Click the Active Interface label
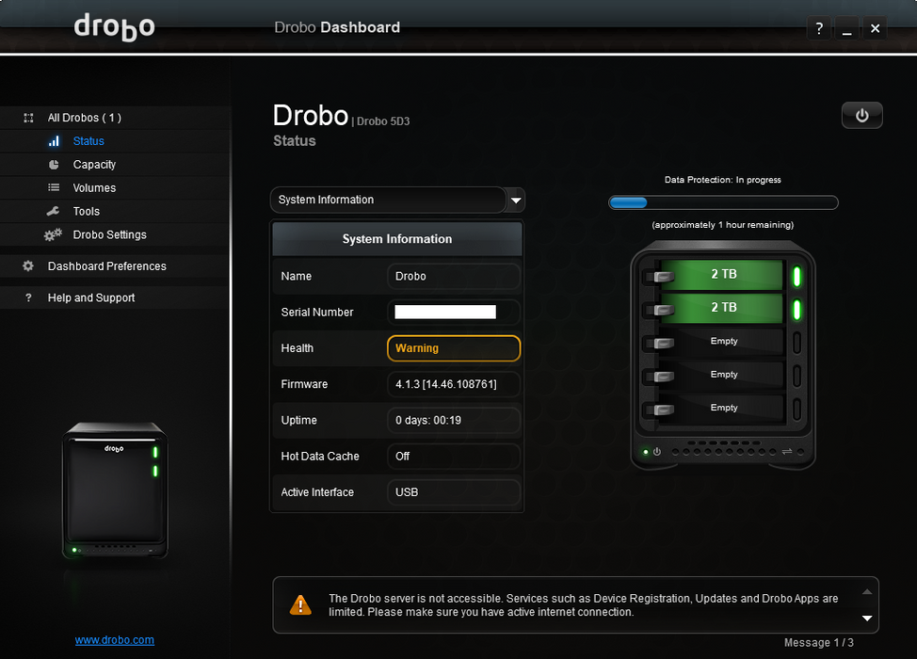 pos(317,492)
